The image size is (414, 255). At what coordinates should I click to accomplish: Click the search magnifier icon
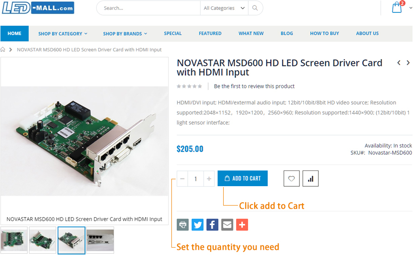[x=255, y=8]
